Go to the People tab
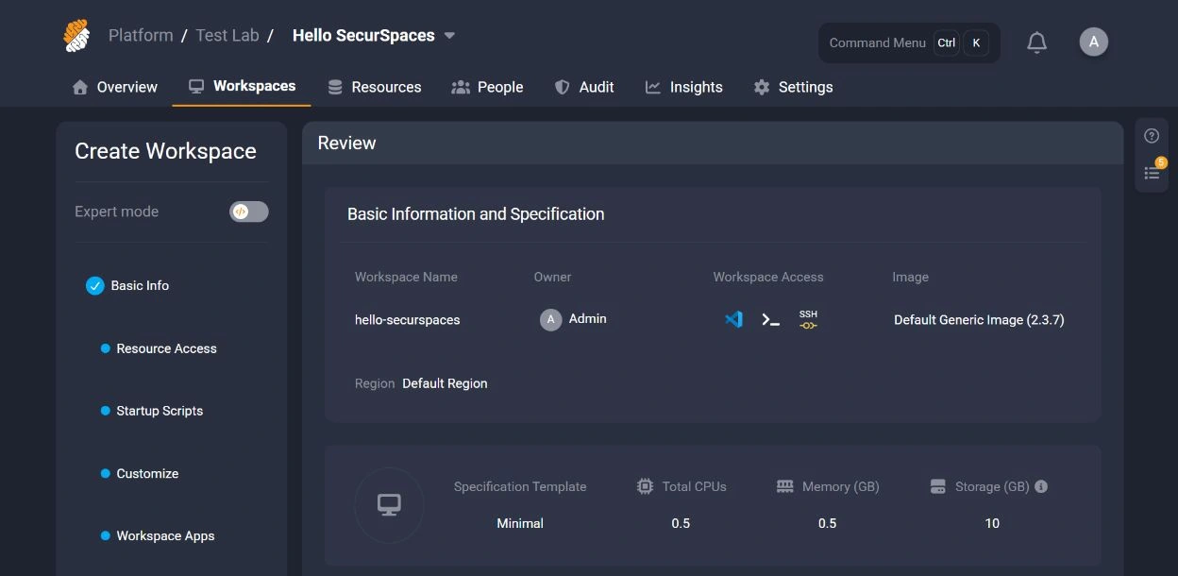Screen dimensions: 1178x576 (x=487, y=87)
